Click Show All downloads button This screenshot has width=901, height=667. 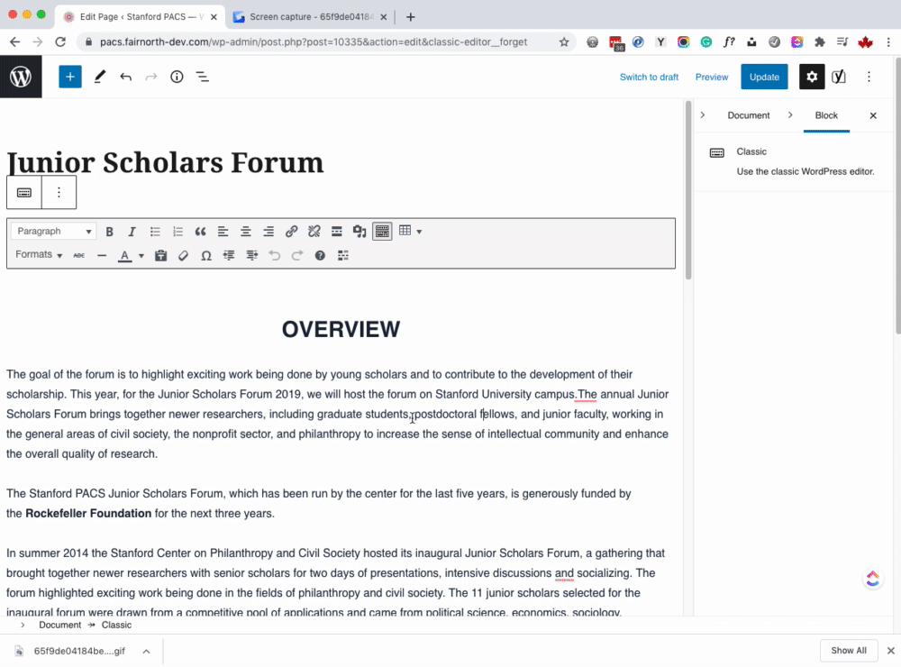[x=849, y=651]
